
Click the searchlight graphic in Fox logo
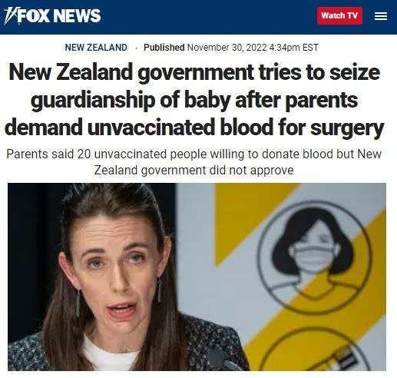[x=11, y=16]
